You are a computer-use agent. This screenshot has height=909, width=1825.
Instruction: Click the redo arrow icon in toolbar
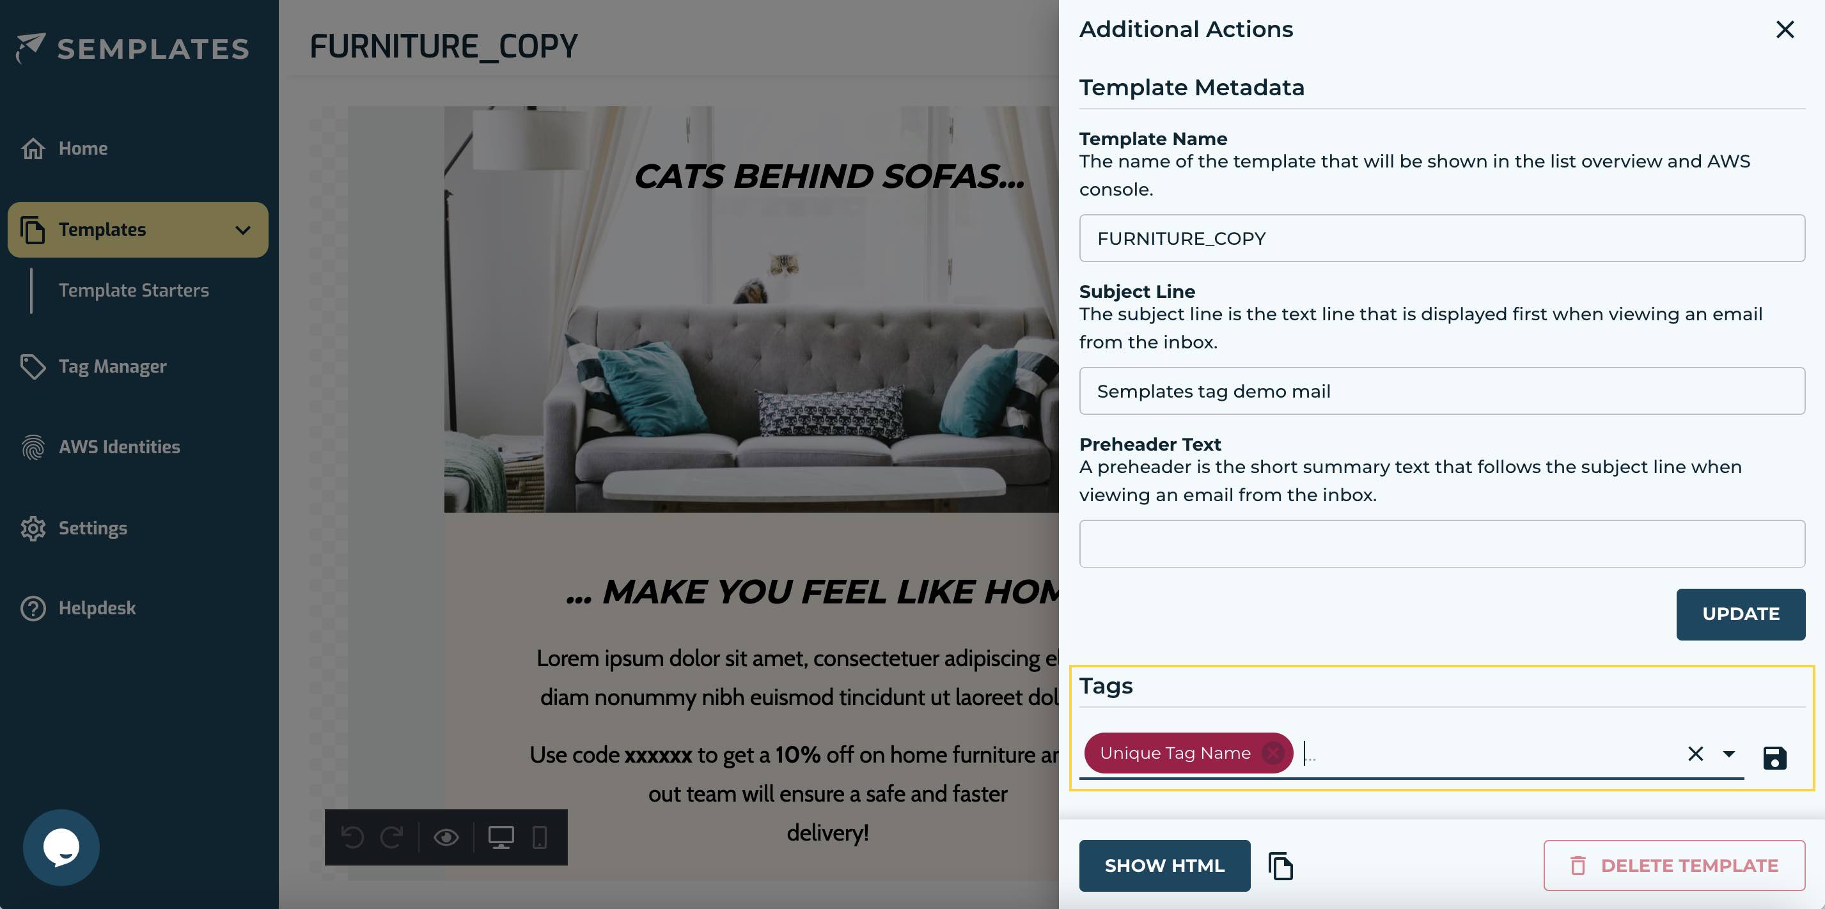pyautogui.click(x=392, y=835)
